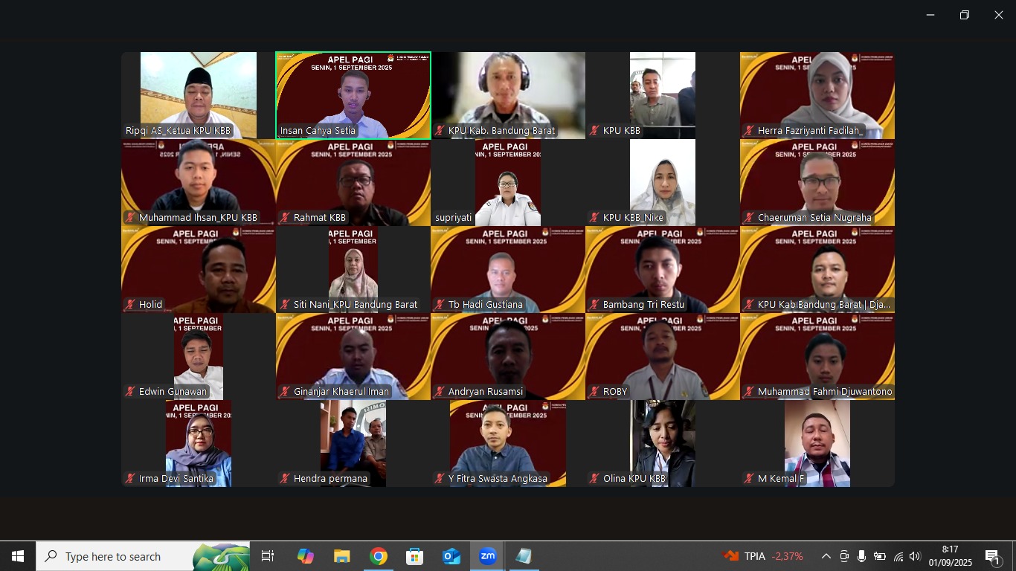Launch Google Chrome from taskbar
This screenshot has width=1016, height=571.
(x=379, y=556)
